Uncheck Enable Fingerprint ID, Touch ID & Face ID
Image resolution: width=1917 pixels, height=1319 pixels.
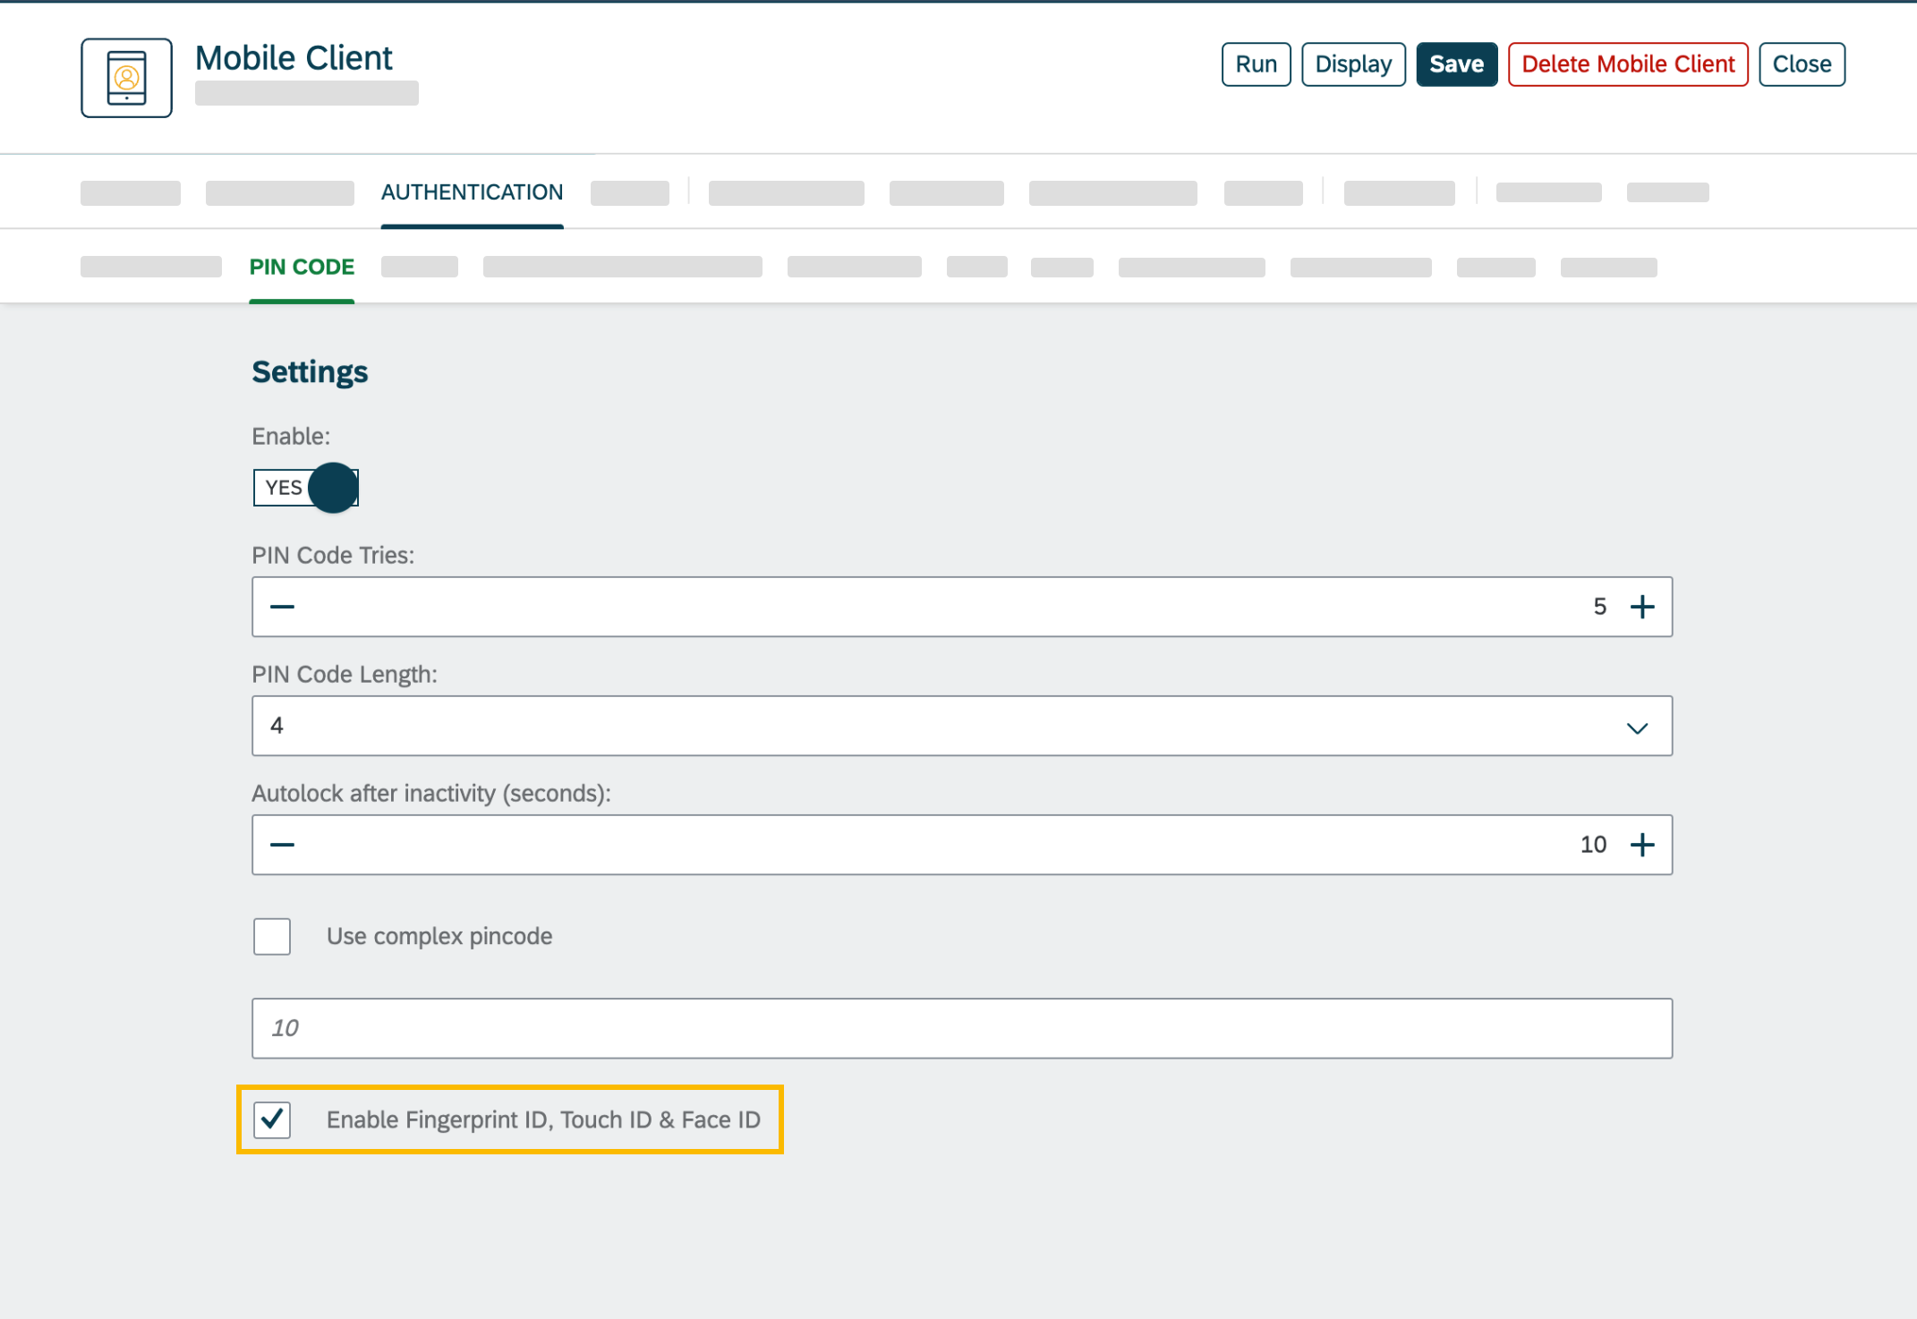click(272, 1119)
